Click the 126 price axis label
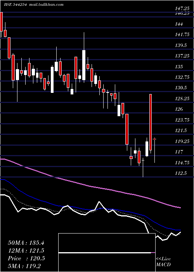Screen dimensions: 194x272 point(178,109)
